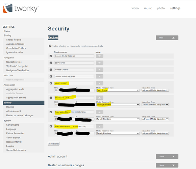196x169 pixels.
Task: Click the Reset List button
Action: [54, 144]
